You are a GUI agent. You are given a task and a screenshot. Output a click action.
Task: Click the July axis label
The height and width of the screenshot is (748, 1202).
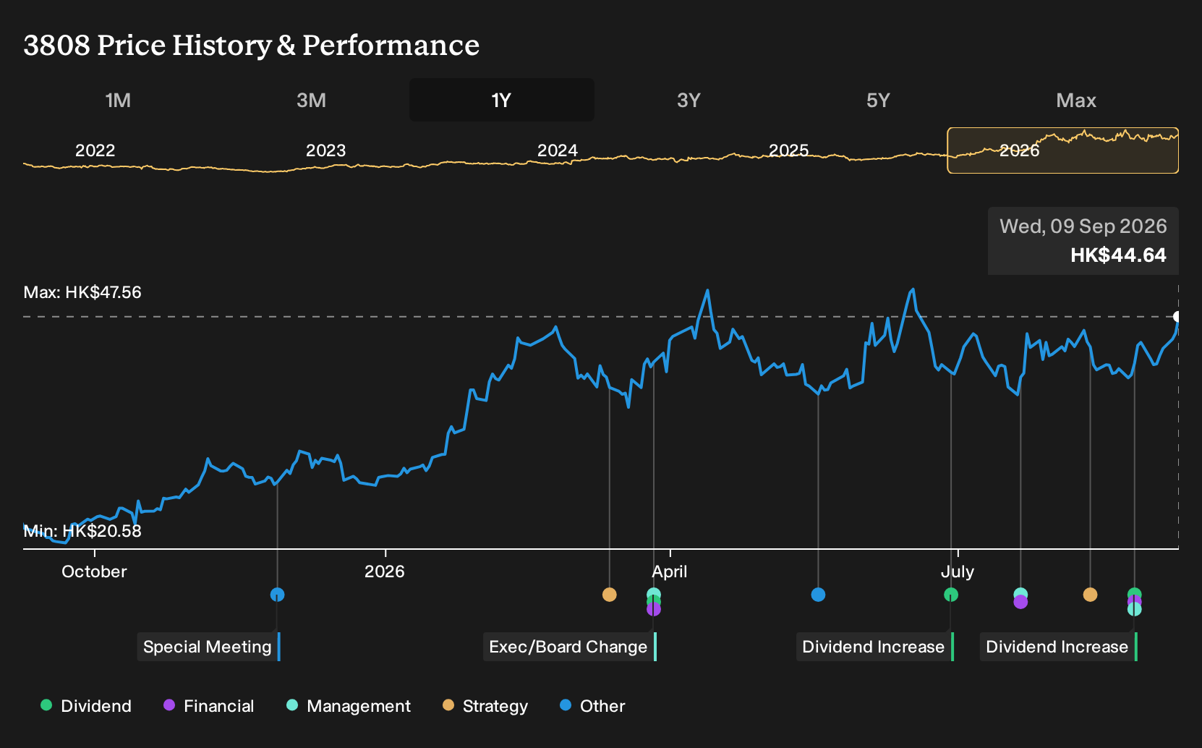958,571
